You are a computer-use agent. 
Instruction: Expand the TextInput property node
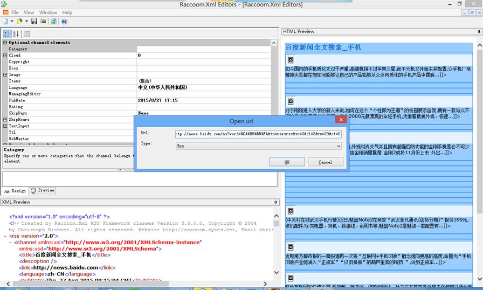click(x=5, y=126)
